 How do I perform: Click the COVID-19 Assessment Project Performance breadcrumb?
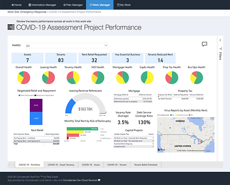click(75, 12)
